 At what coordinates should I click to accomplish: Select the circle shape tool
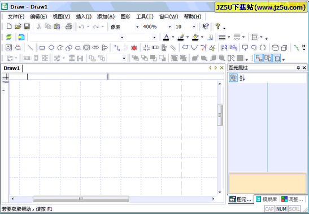51,47
